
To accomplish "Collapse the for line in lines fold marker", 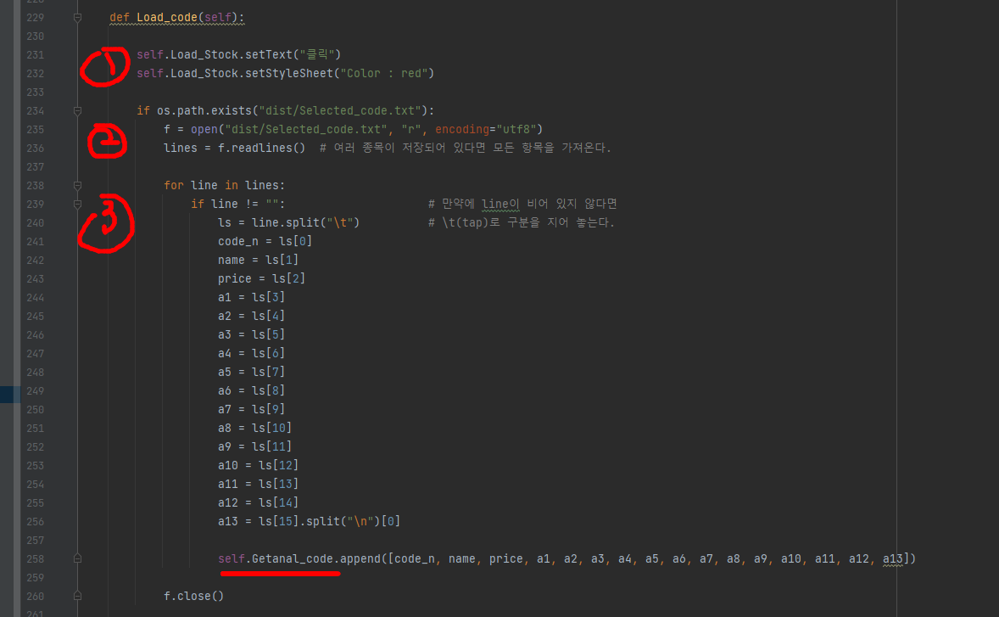I will click(77, 186).
